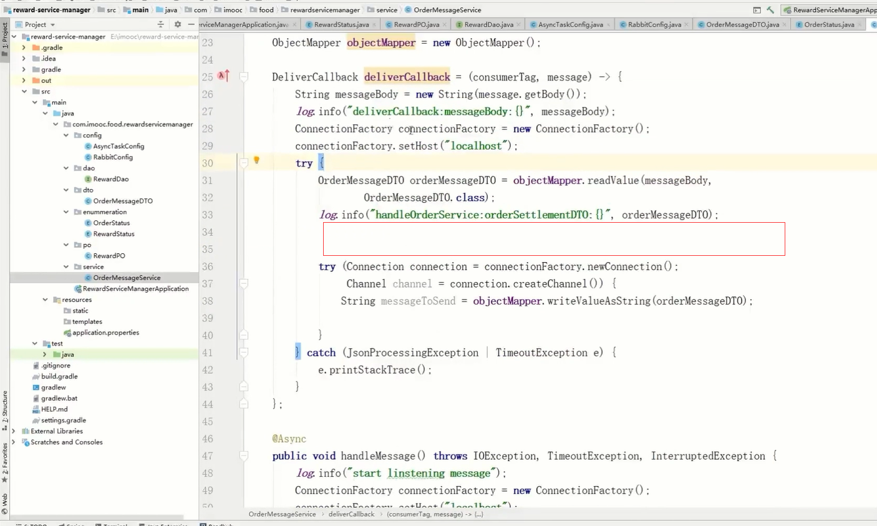
Task: Collapse the resources folder
Action: [45, 300]
